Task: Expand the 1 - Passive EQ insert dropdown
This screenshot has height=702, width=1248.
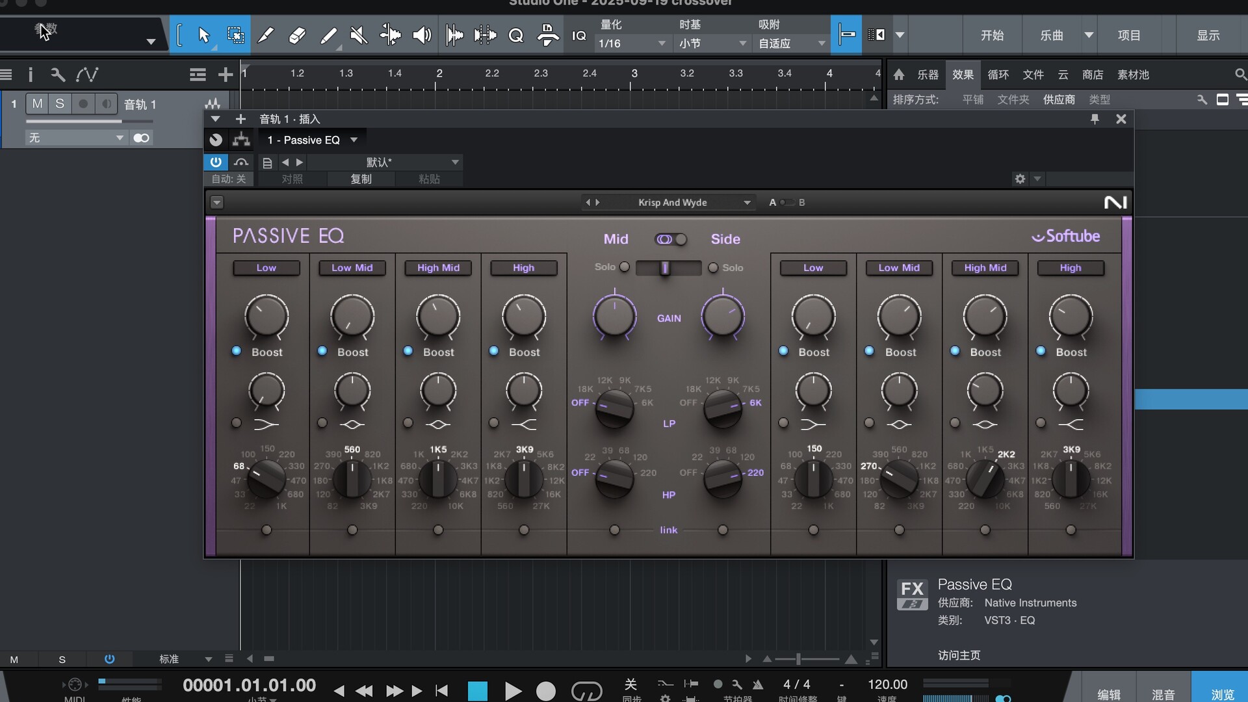Action: coord(313,140)
